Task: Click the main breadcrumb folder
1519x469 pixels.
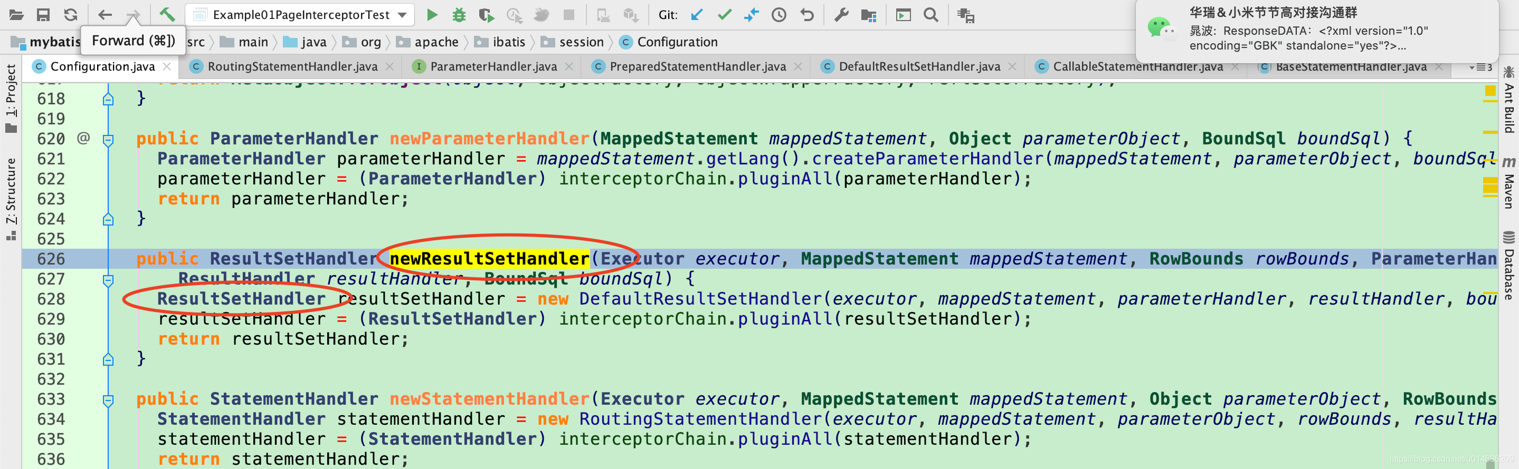Action: coord(244,42)
